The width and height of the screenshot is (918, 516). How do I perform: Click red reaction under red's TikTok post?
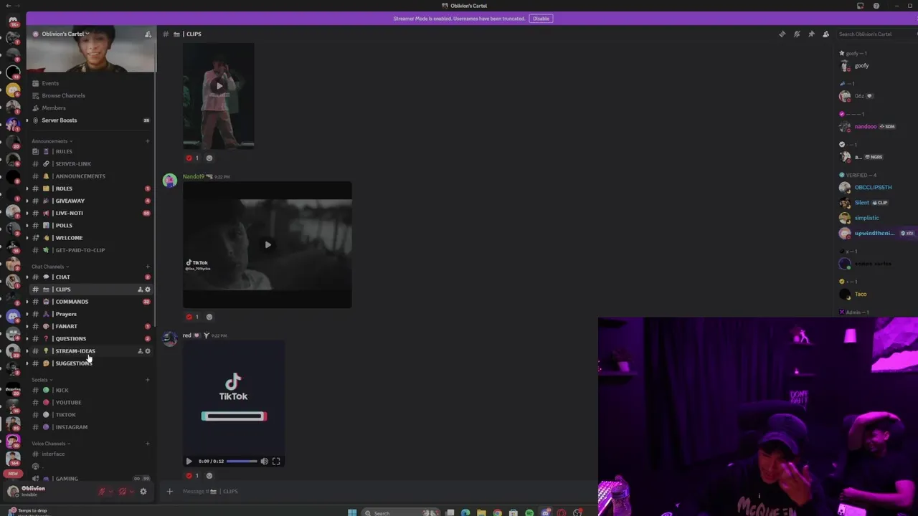(x=192, y=476)
